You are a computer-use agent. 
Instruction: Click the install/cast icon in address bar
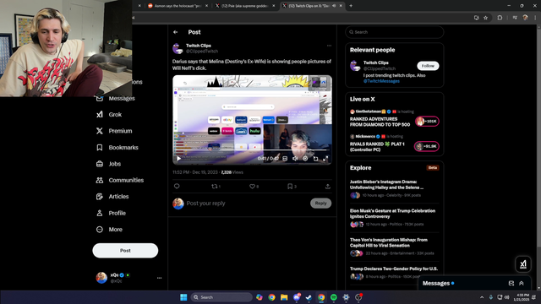[477, 18]
